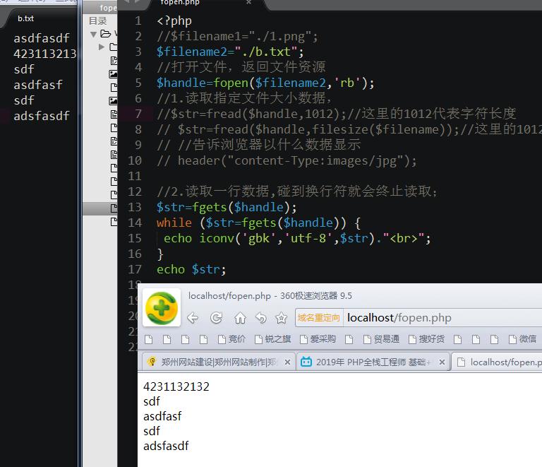This screenshot has width=542, height=467.
Task: Click 'adsfasdf' last line in b.txt
Action: point(42,116)
